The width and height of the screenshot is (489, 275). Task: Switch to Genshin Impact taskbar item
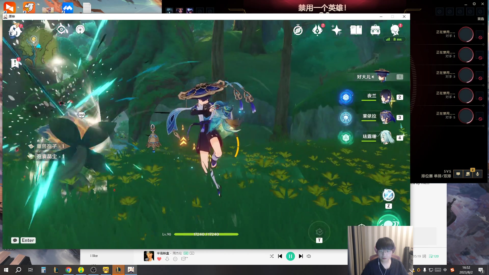131,270
